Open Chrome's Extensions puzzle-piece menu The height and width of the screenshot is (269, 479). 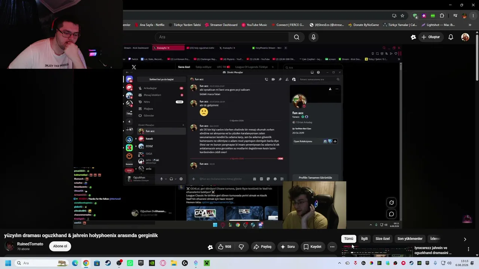[x=442, y=16]
